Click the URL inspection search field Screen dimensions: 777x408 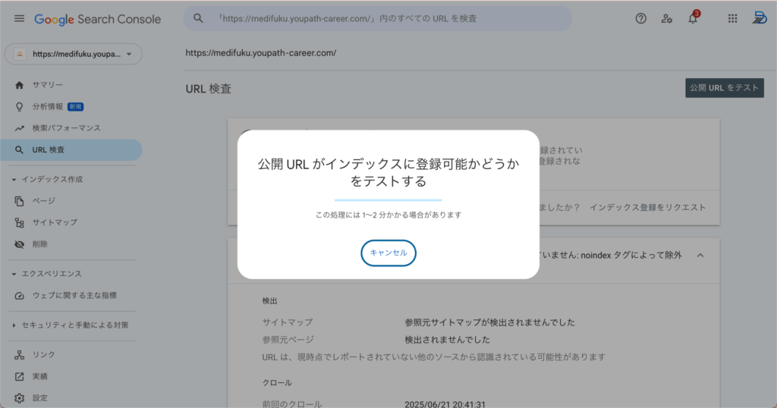click(378, 18)
